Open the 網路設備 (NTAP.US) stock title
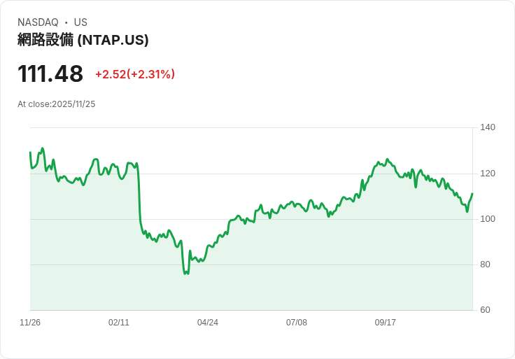 (x=83, y=40)
